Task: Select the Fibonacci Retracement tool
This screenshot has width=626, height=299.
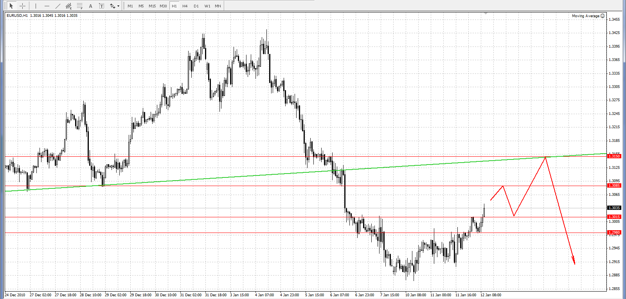Action: pos(80,6)
